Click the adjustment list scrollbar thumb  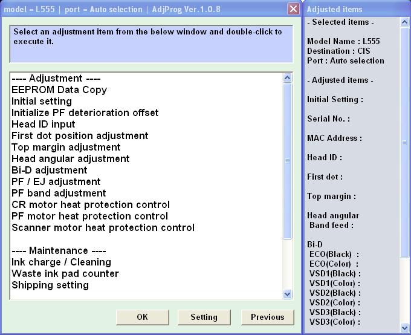click(x=288, y=161)
